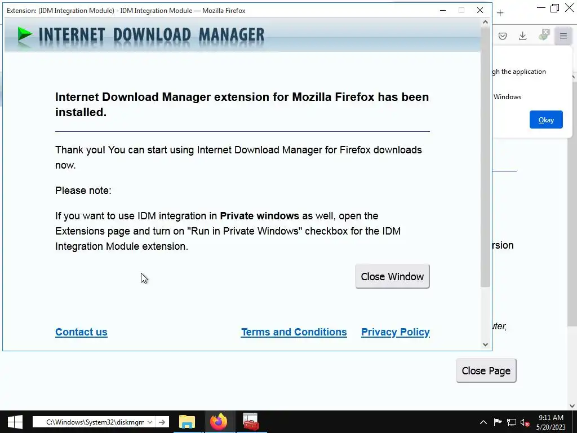Click the INTERNET DOWNLOAD MANAGER banner title
Screen dimensions: 577x433
(151, 34)
